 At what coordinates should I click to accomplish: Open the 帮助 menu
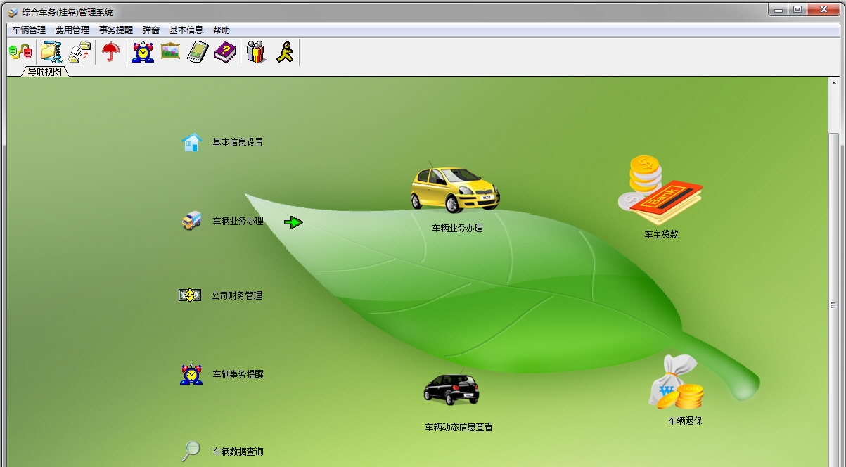click(221, 30)
